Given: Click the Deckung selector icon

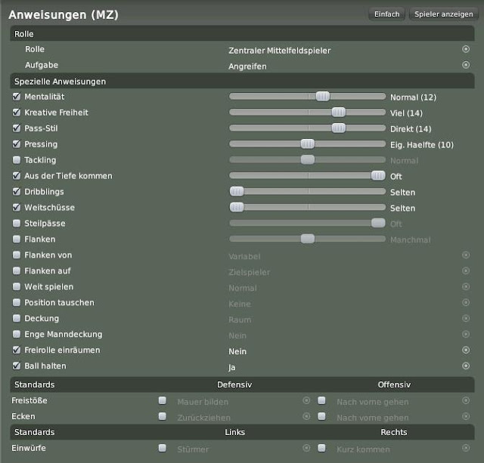Looking at the screenshot, I should pyautogui.click(x=466, y=319).
